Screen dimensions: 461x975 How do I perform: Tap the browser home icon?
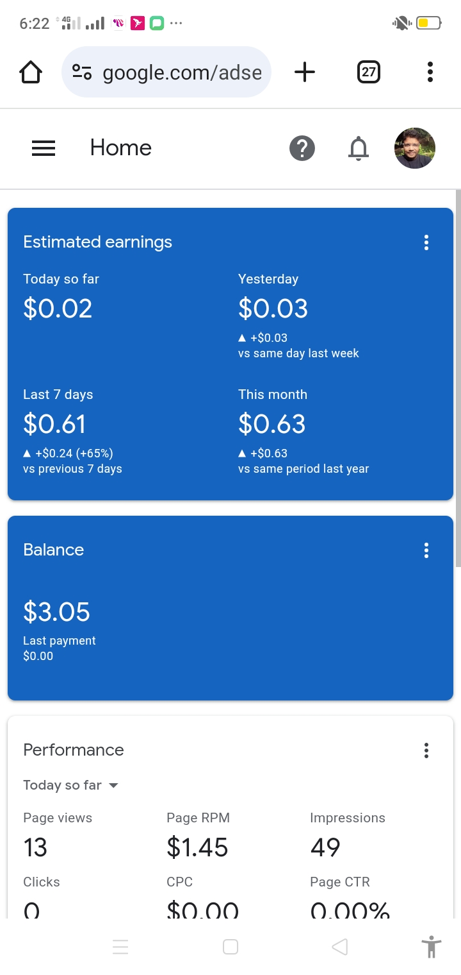[31, 72]
